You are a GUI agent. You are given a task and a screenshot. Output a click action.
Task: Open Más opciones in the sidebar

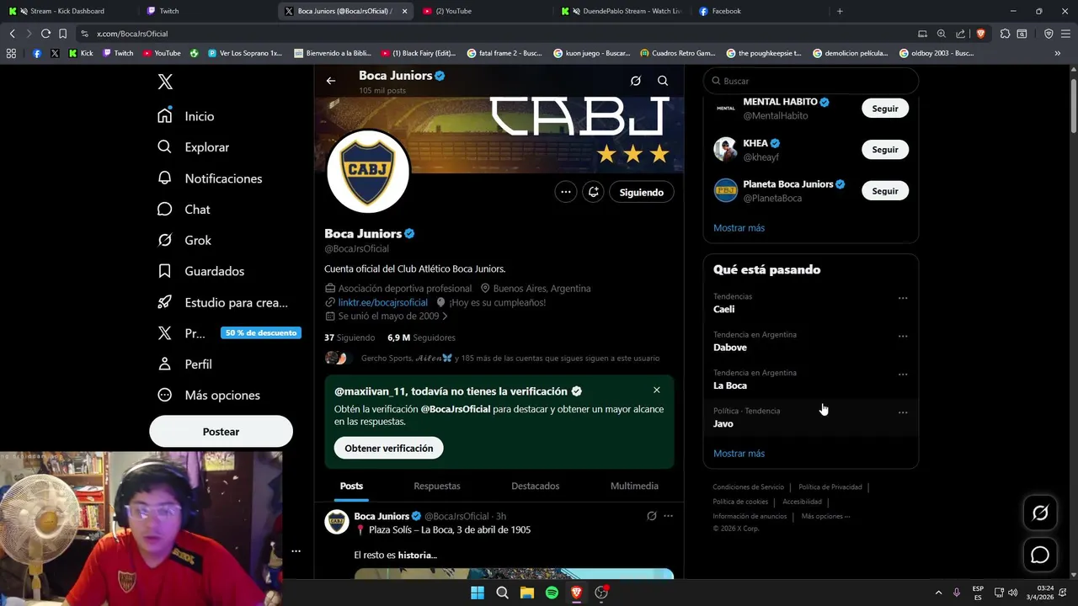click(x=209, y=396)
